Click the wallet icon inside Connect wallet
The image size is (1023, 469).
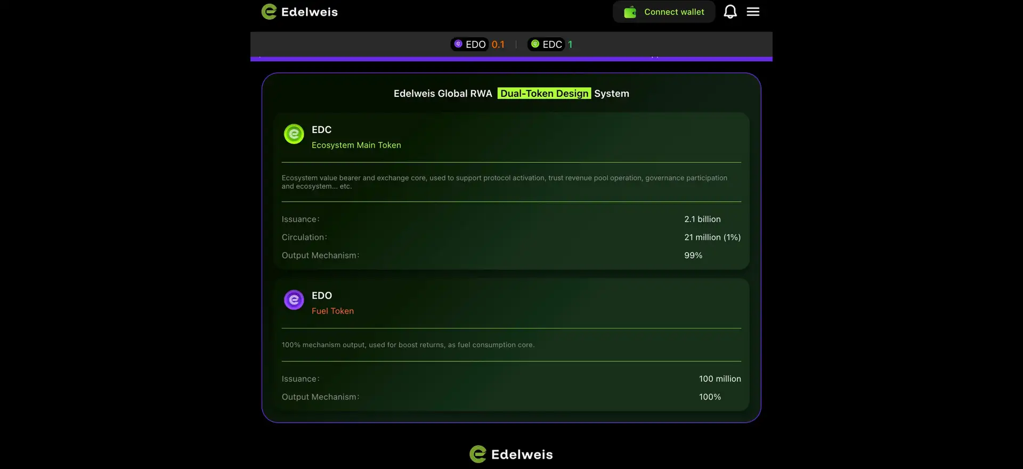[x=630, y=12]
